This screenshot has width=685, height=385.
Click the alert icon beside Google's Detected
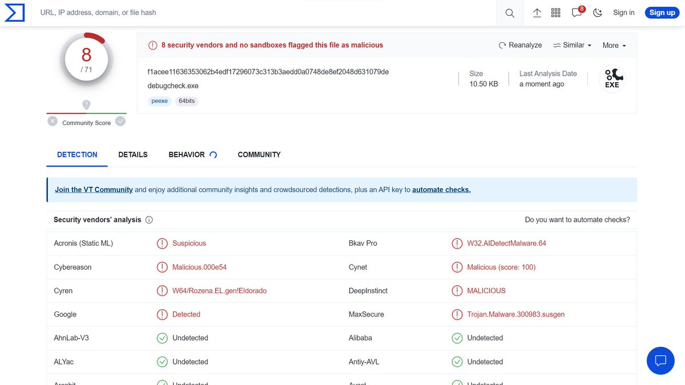(162, 314)
